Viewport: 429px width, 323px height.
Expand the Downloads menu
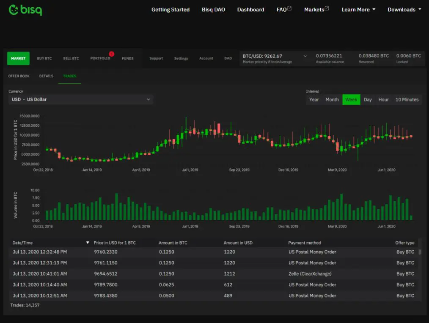[404, 10]
